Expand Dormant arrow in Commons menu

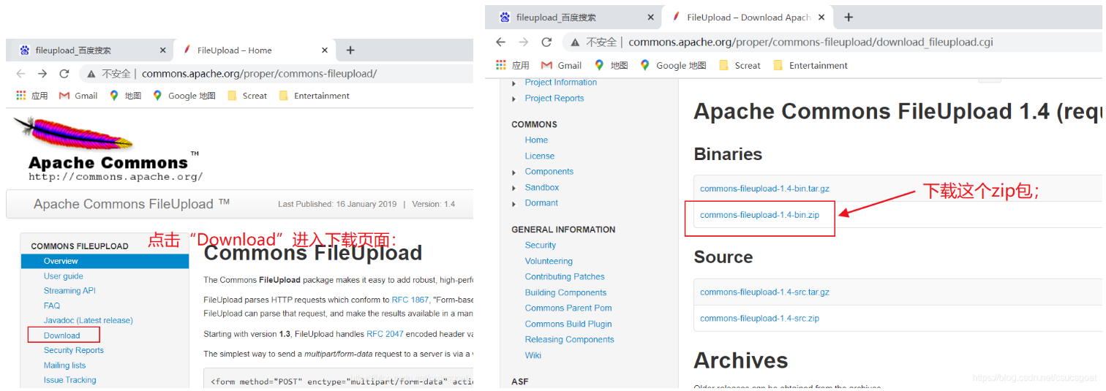514,204
